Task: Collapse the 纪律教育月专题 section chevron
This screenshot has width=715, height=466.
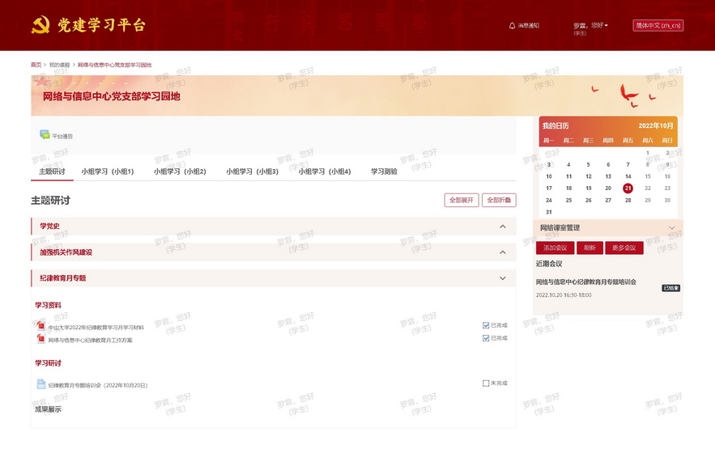Action: coord(503,278)
